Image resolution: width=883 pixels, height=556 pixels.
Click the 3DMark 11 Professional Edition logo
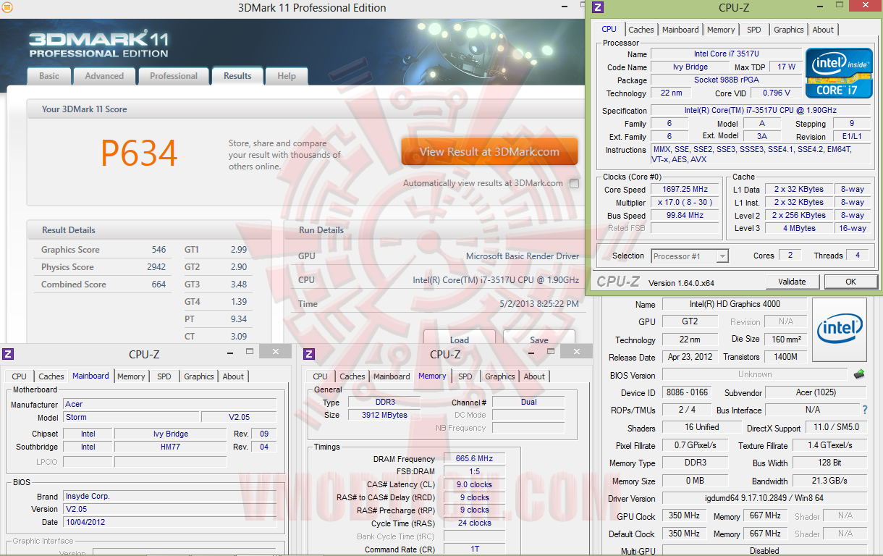98,43
